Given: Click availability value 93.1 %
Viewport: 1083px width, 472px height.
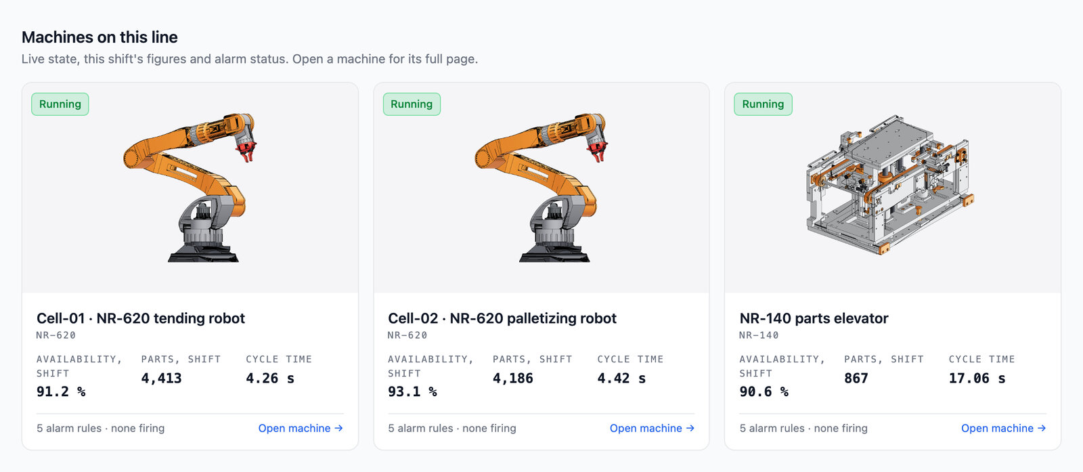Looking at the screenshot, I should pos(412,391).
